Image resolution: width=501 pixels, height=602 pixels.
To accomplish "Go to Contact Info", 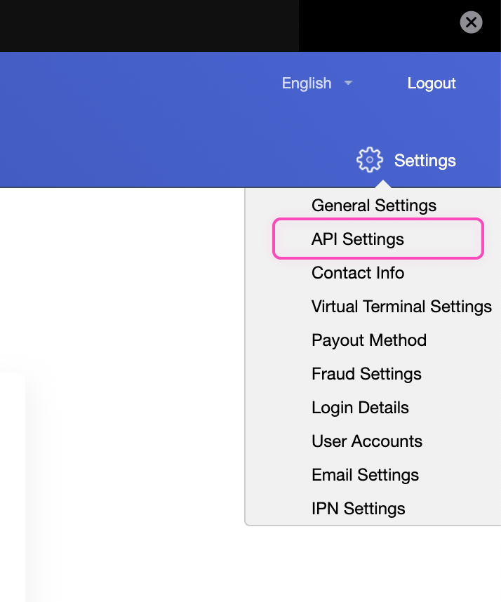I will click(x=358, y=273).
